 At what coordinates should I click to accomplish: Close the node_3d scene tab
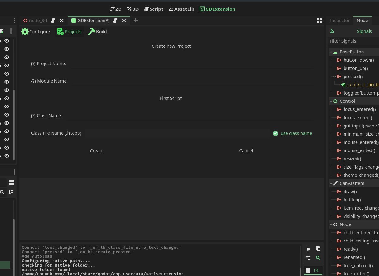[62, 21]
